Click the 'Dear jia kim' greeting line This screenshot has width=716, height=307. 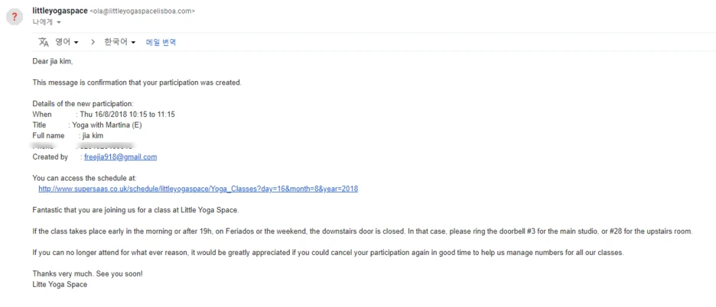pyautogui.click(x=53, y=61)
